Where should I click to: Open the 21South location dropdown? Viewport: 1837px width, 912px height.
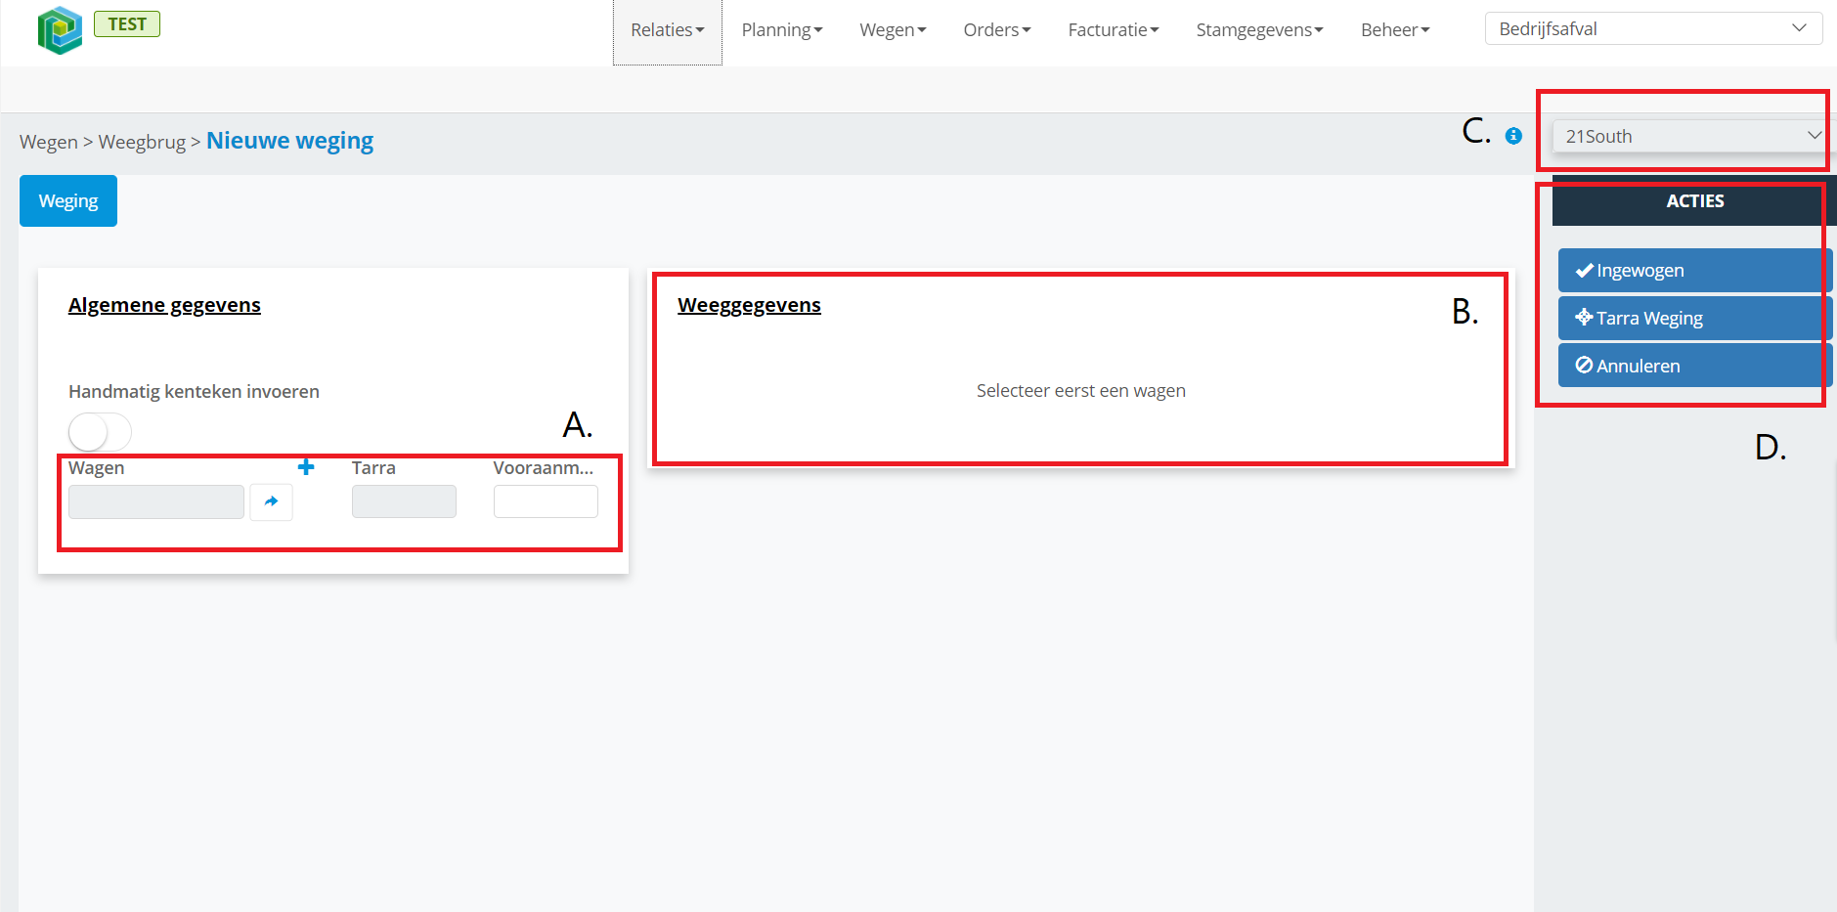1693,136
